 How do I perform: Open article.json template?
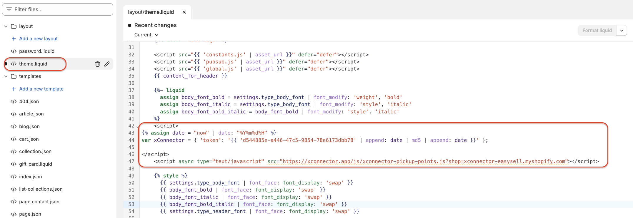31,114
